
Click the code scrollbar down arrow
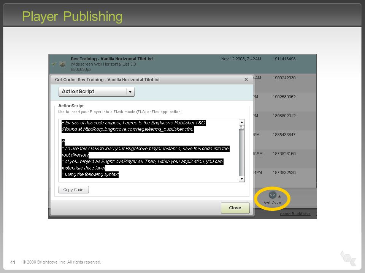point(242,179)
